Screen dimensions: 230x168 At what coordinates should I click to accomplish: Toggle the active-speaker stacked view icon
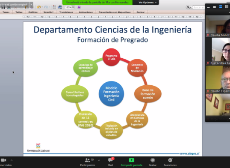[221, 7]
